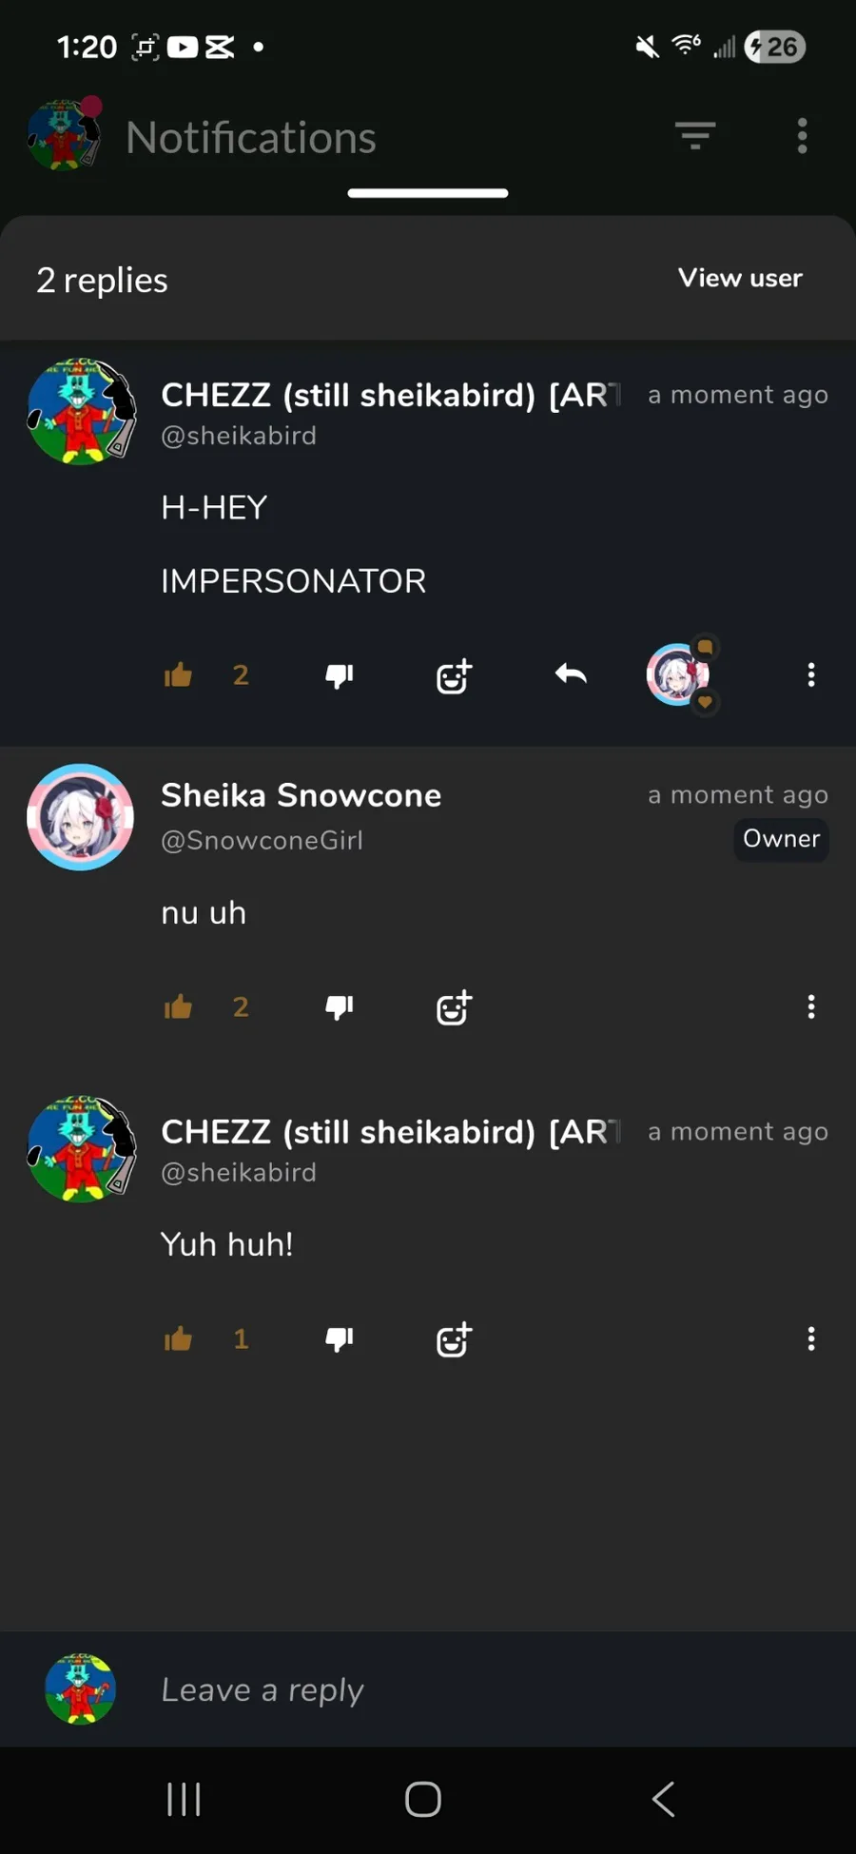Viewport: 856px width, 1854px height.
Task: Open options menu for "nu uh" reply
Action: tap(811, 1006)
